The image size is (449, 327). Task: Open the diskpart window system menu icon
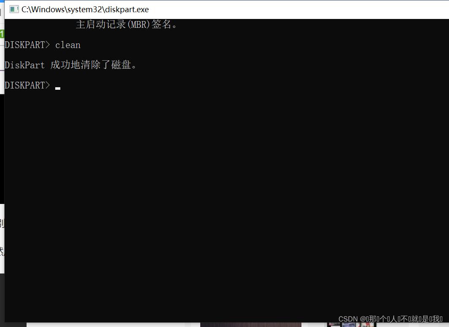coord(14,9)
